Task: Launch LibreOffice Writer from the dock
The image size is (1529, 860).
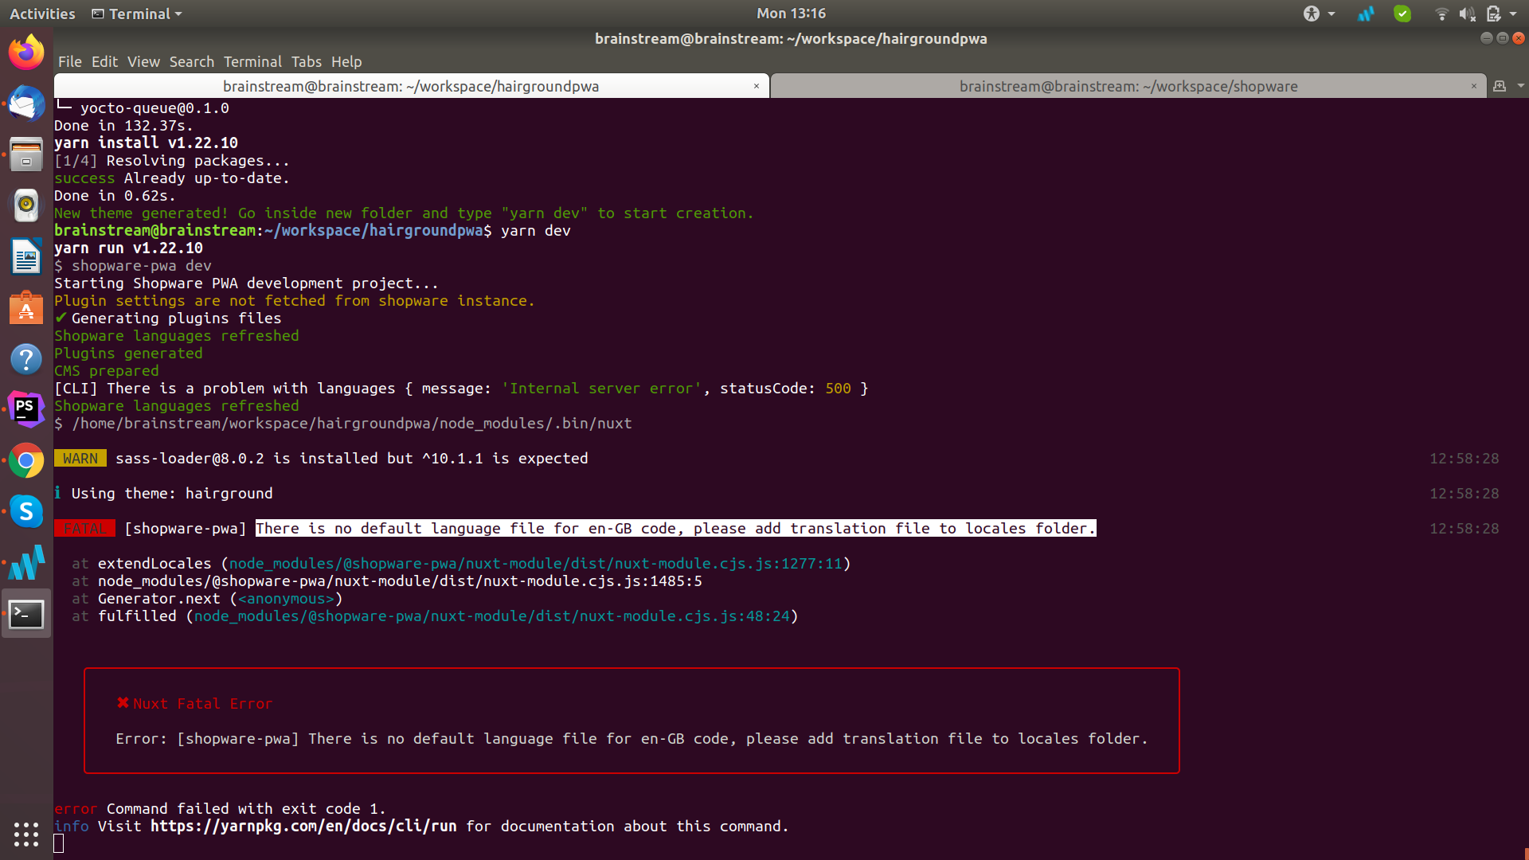Action: pos(26,256)
